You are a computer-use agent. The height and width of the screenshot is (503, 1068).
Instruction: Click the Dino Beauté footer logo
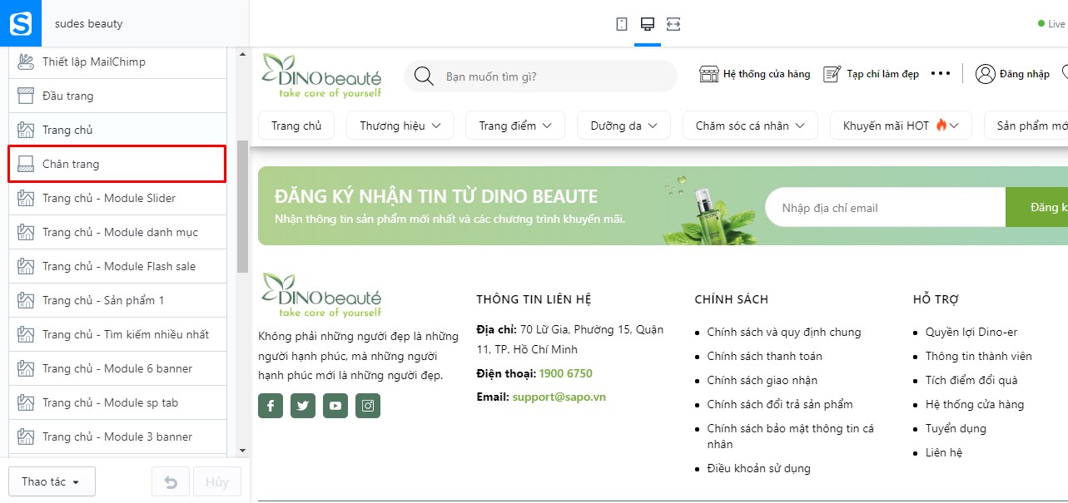[x=321, y=295]
